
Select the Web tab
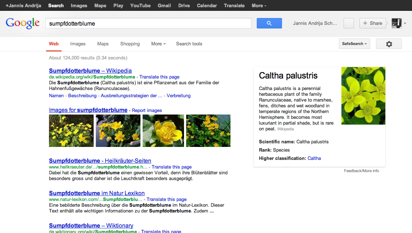click(x=54, y=44)
